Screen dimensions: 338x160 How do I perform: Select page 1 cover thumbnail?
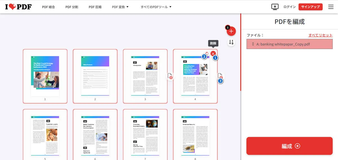pyautogui.click(x=45, y=76)
